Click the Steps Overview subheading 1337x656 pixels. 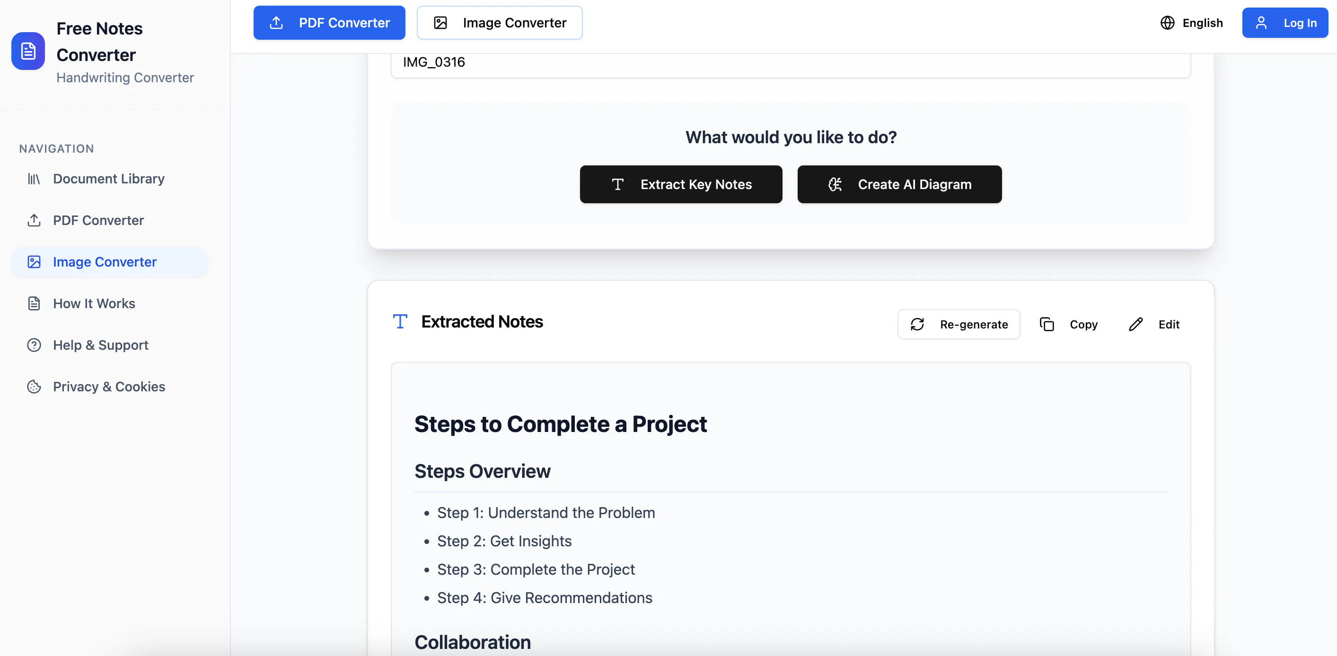coord(482,471)
